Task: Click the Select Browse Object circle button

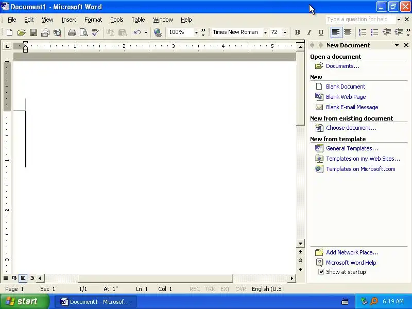Action: [301, 261]
